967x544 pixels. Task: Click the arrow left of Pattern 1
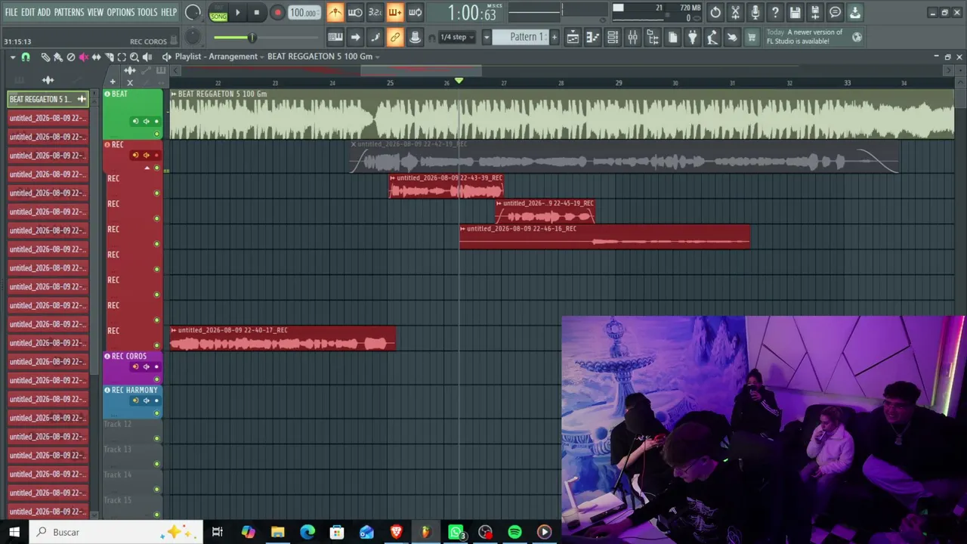coord(487,37)
